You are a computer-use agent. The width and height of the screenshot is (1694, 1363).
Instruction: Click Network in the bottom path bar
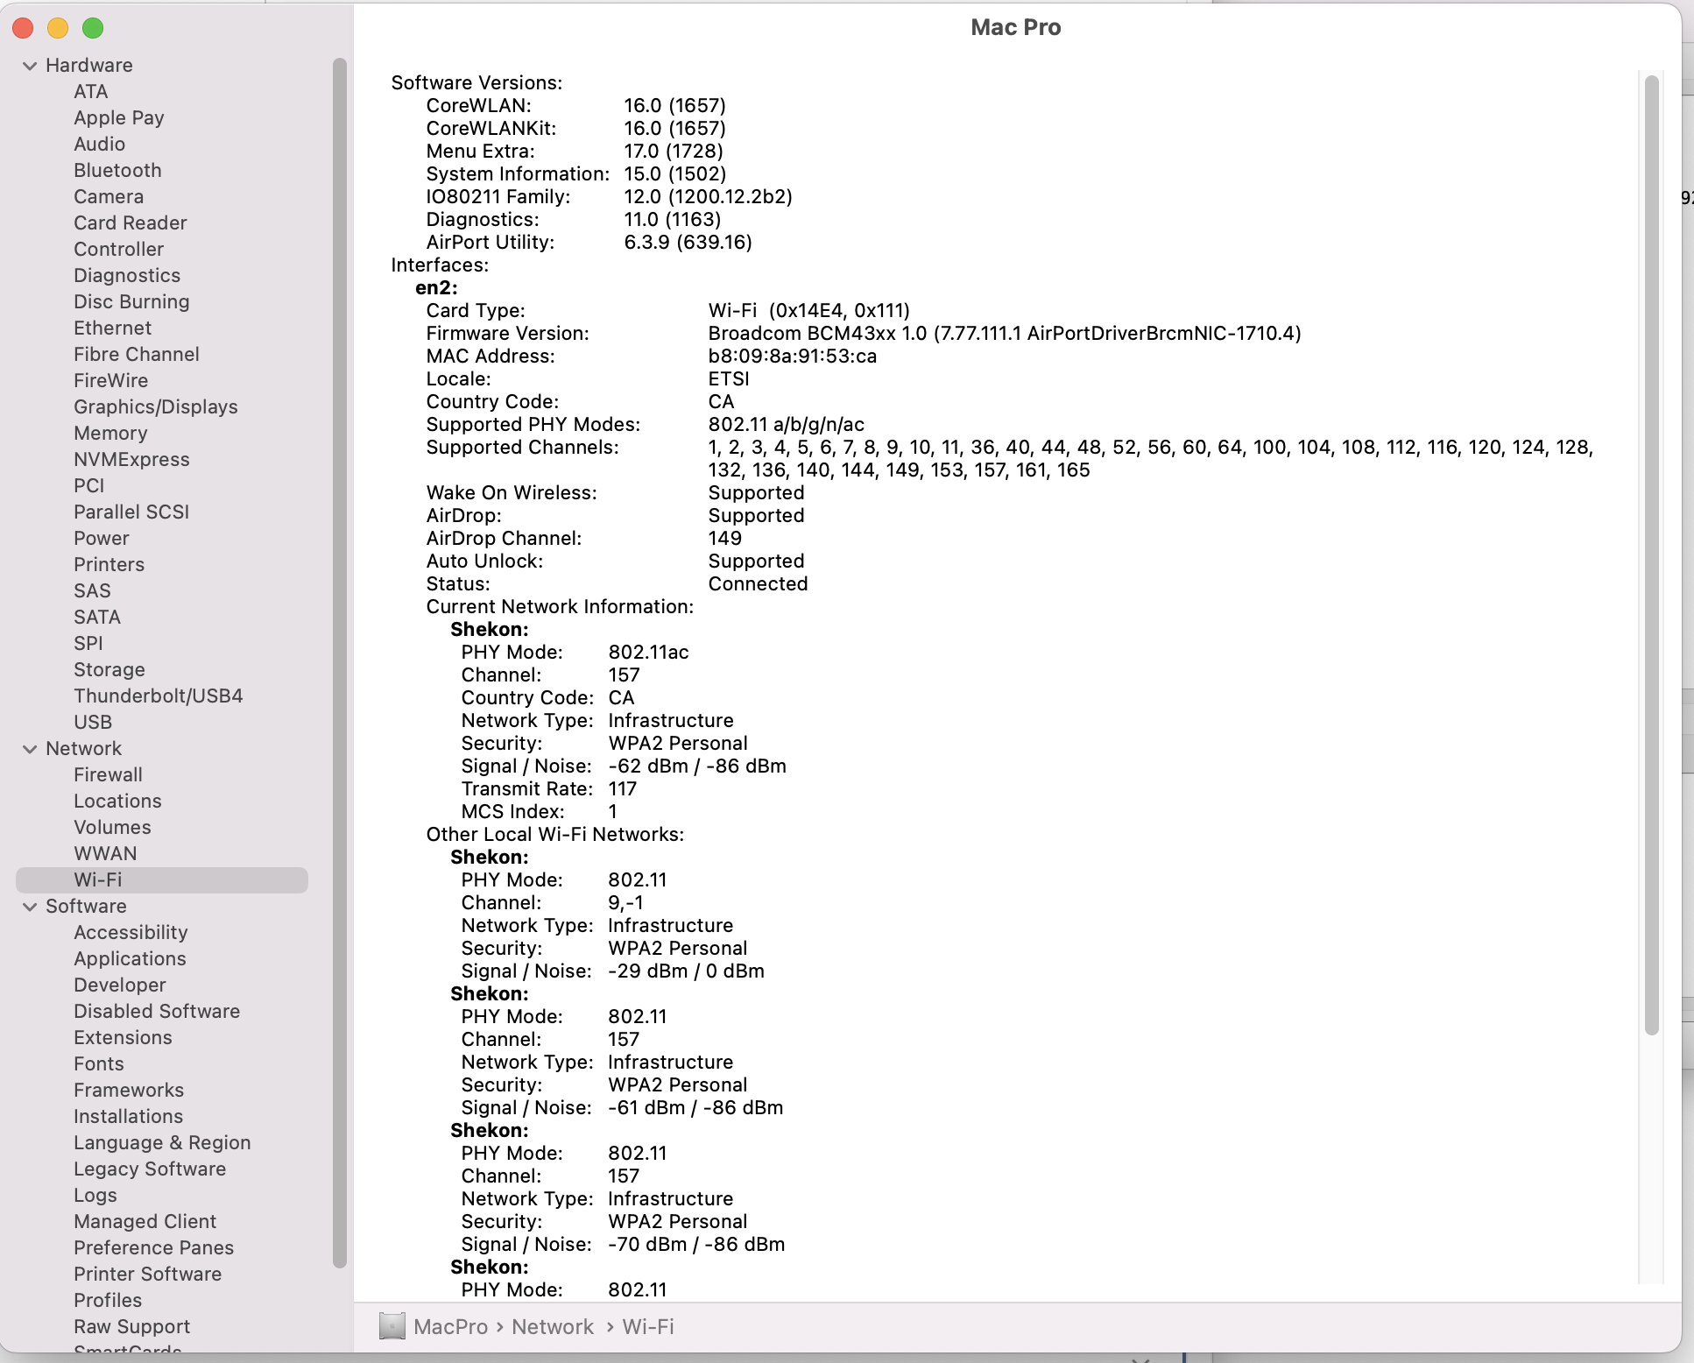pyautogui.click(x=553, y=1327)
